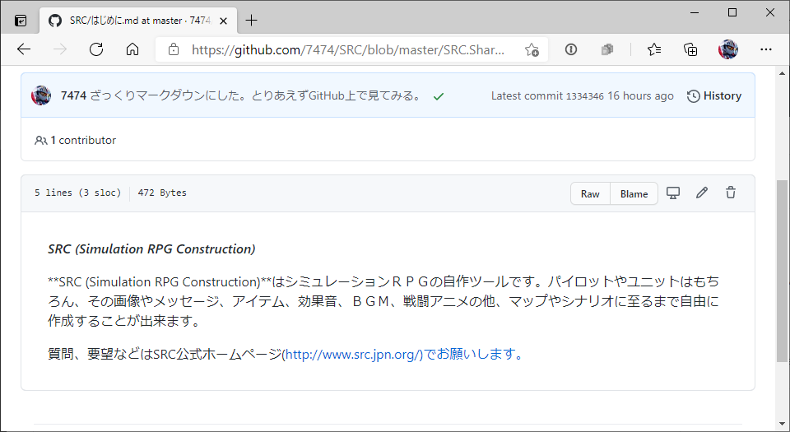This screenshot has width=790, height=432.
Task: Go to the browser home page
Action: point(132,49)
